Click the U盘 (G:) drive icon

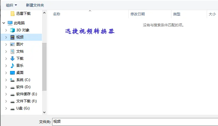pyautogui.click(x=12, y=109)
